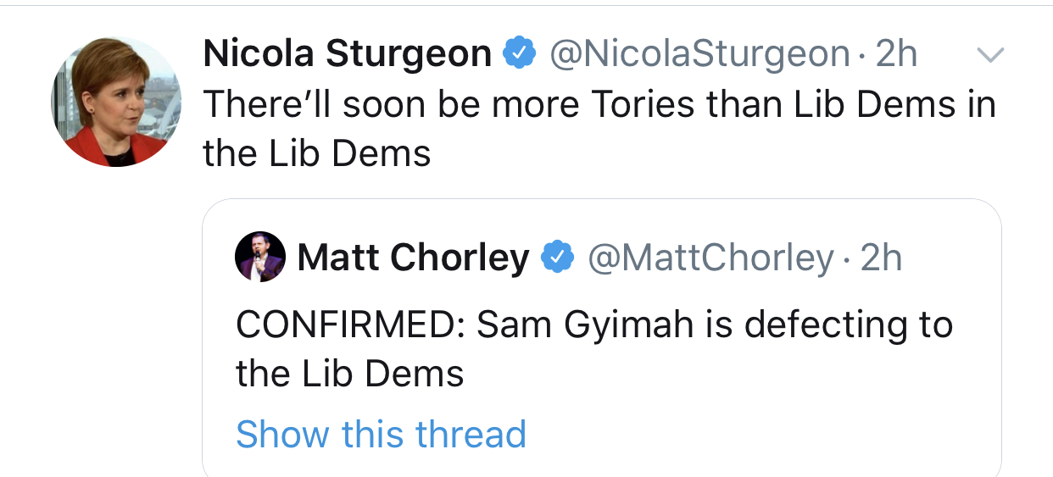Open tweet options chevron dropdown
Screen dimensions: 1053x477
[990, 56]
